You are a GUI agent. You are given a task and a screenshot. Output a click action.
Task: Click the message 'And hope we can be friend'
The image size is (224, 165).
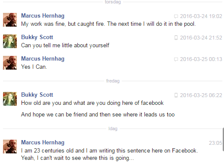(x=98, y=115)
